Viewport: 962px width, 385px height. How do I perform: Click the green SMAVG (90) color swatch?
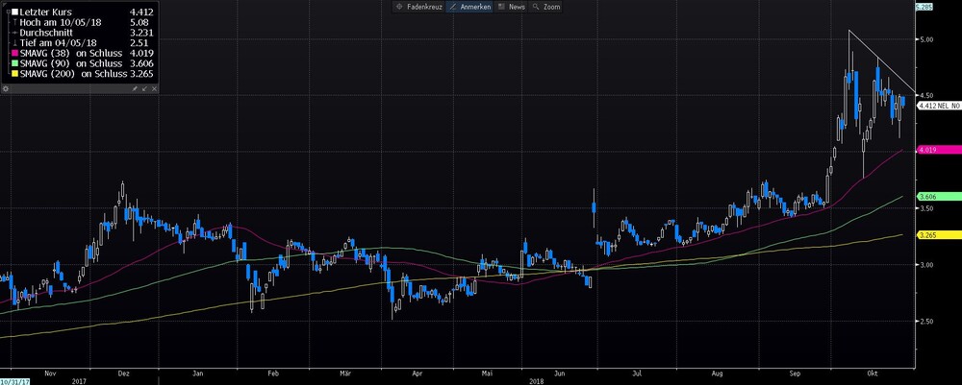point(15,63)
